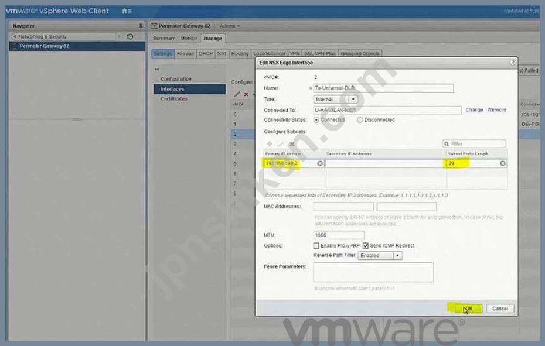Click OK to save the interface
Viewport: 545px width, 346px height.
[468, 309]
